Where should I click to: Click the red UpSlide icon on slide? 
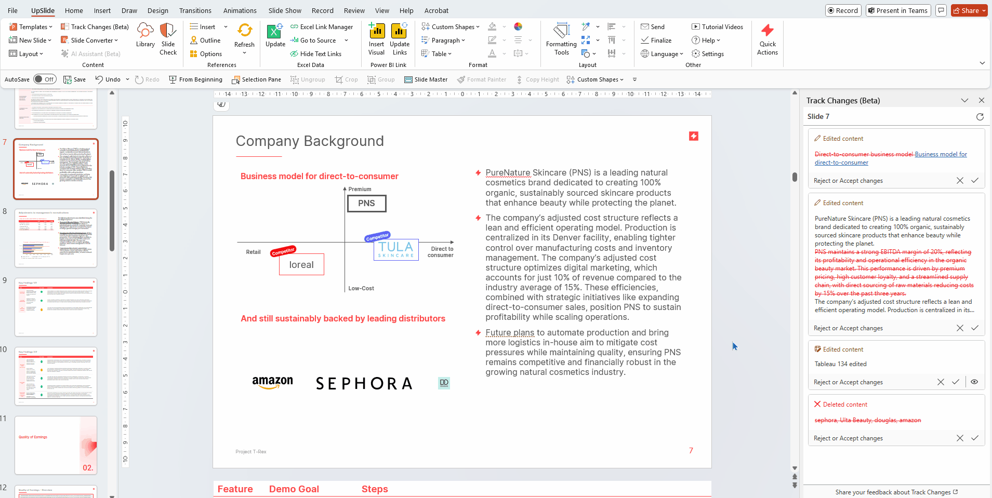[693, 136]
